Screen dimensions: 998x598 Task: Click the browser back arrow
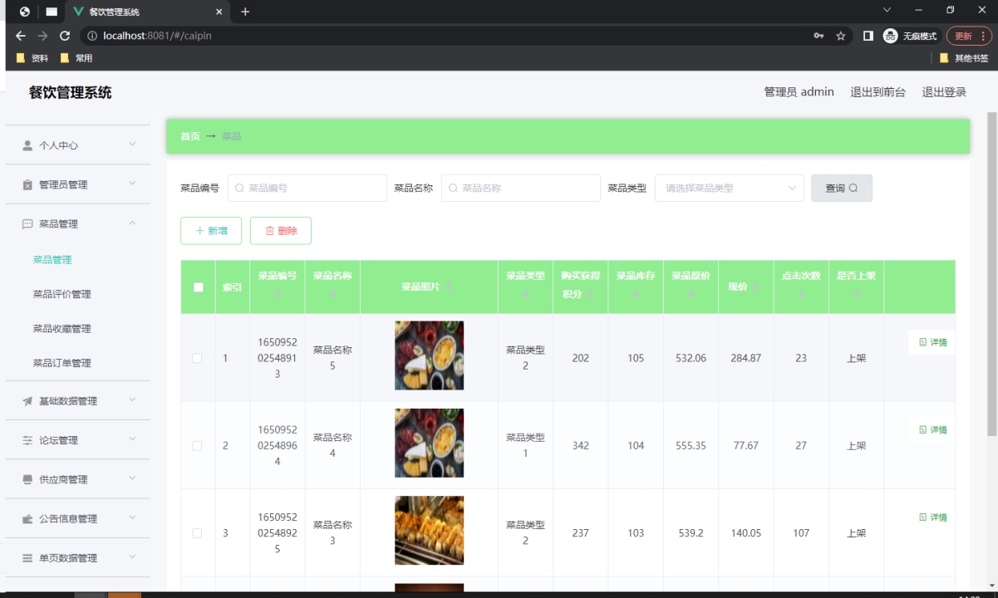pyautogui.click(x=21, y=36)
